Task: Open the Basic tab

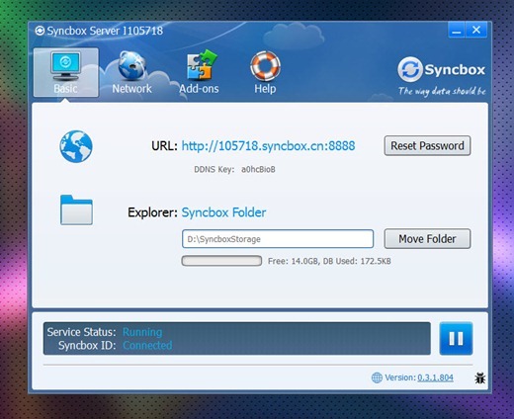Action: tap(65, 72)
